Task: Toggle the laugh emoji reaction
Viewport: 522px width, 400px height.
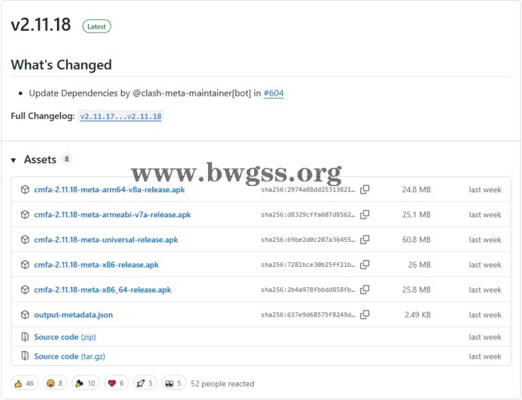Action: pos(55,384)
